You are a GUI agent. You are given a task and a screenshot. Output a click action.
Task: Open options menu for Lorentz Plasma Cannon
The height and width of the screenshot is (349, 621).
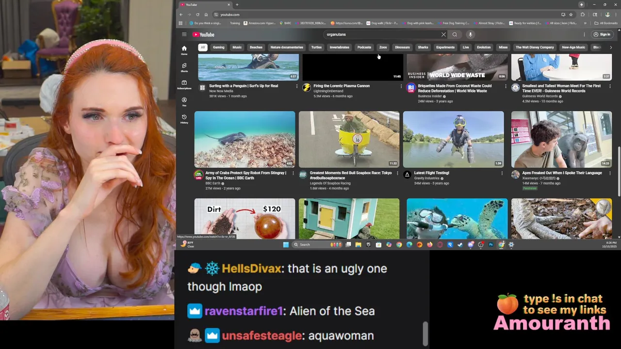(401, 86)
